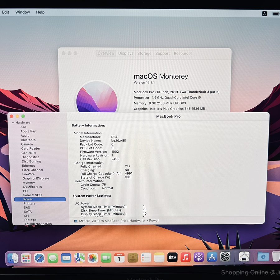Select PCI in the sidebar
The height and width of the screenshot is (280, 280).
(26, 191)
